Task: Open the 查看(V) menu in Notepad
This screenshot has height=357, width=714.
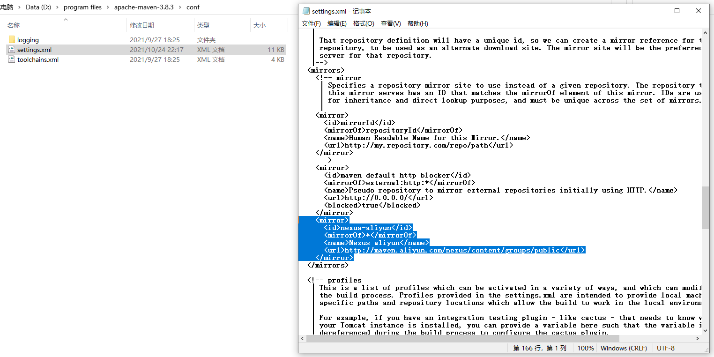Action: [391, 23]
